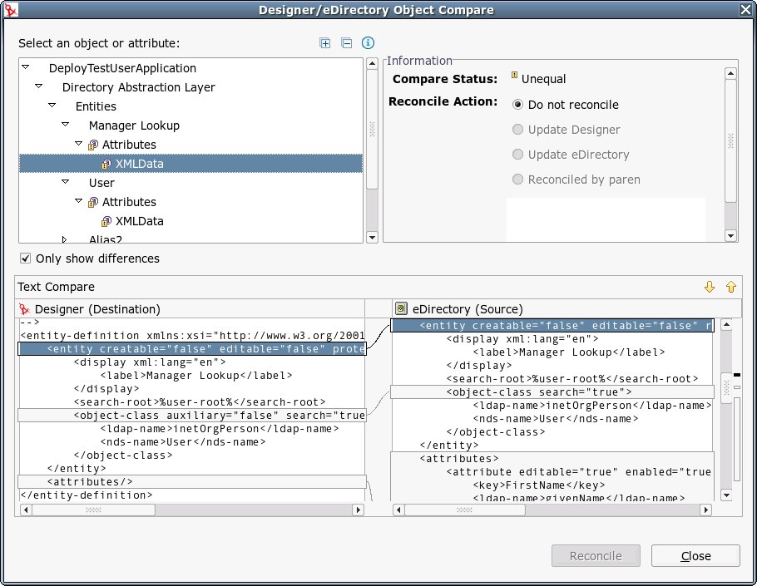Click the Expand All tree icon
The width and height of the screenshot is (757, 586).
pyautogui.click(x=325, y=43)
